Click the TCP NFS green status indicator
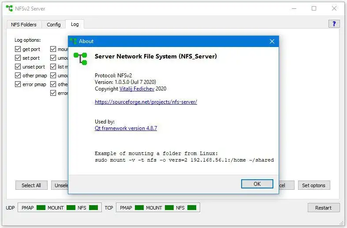Viewport: 347px width, 228px height. (192, 208)
